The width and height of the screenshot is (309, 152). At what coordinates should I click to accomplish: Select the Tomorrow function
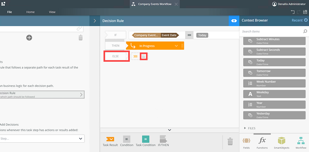[274, 73]
